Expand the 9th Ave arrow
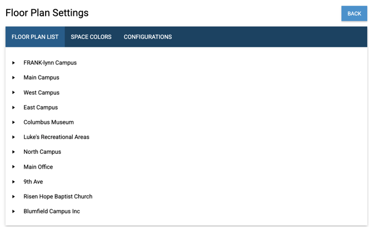Screen dimensions: 369x227 14,182
